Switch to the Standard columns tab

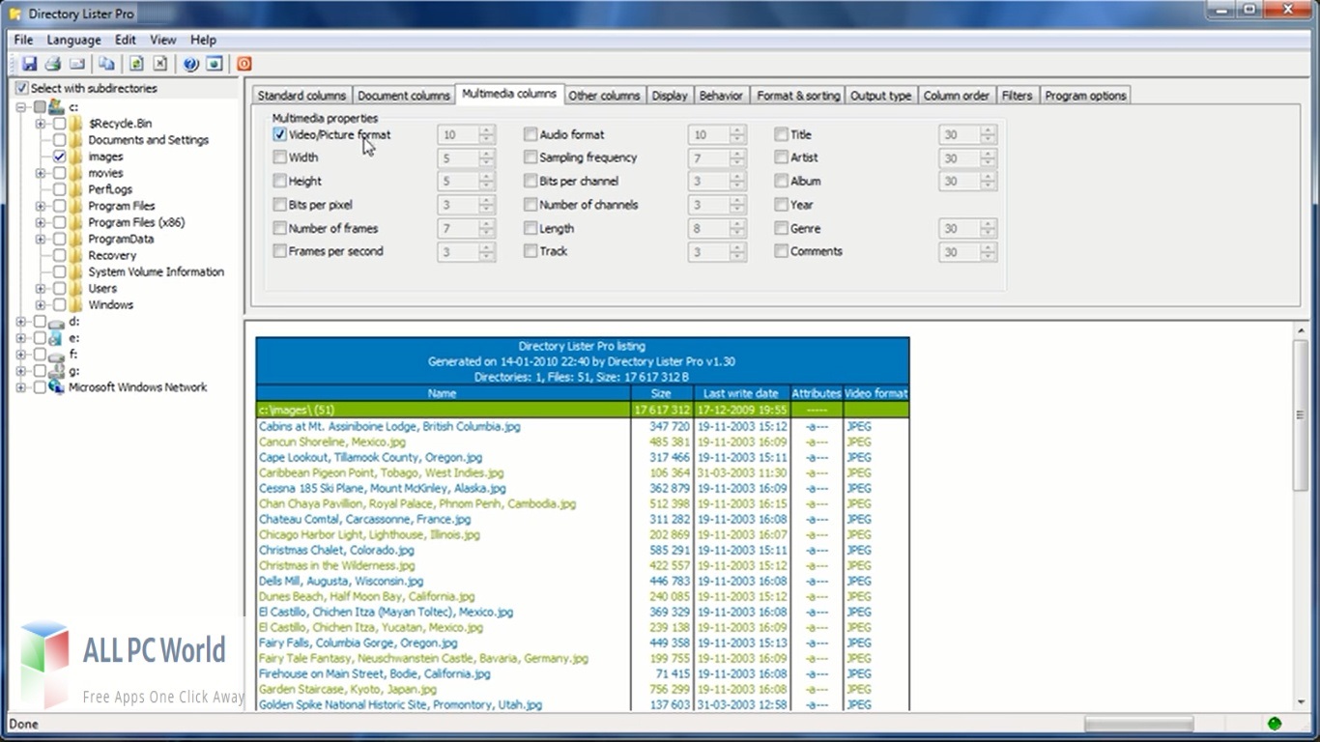click(301, 96)
